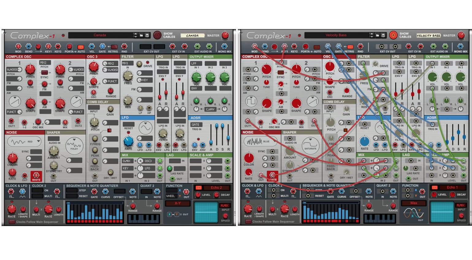
Task: Click Oscillator 1 waveform selector in Canada instance
Action: (15, 101)
